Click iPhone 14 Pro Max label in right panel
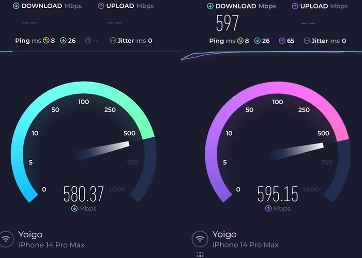362x258 pixels. tap(246, 245)
